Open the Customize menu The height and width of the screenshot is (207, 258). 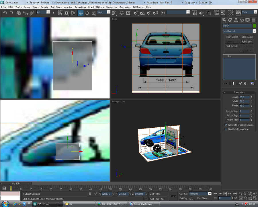[x=125, y=7]
